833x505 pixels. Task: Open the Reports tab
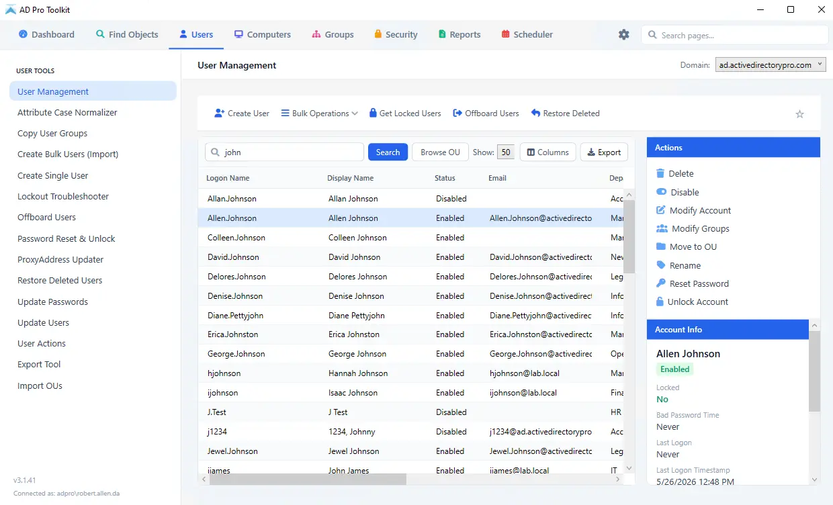[459, 34]
